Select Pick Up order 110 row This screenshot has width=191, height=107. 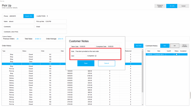(72, 95)
